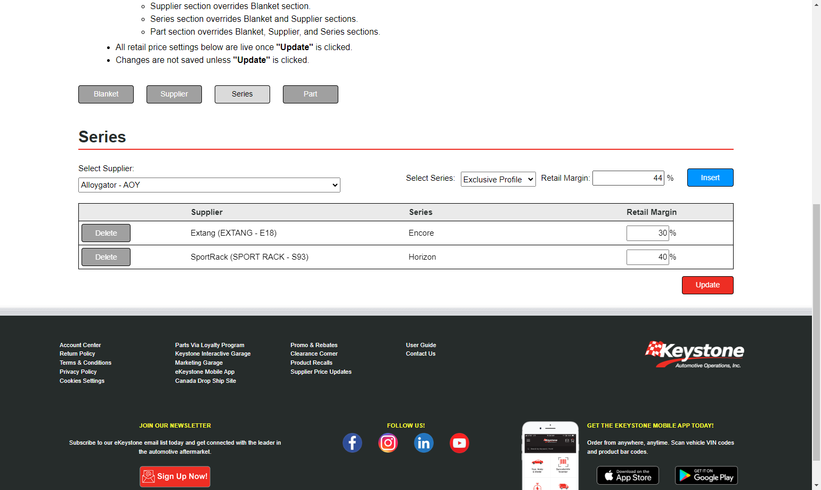
Task: Open the Instagram social icon
Action: [x=388, y=443]
